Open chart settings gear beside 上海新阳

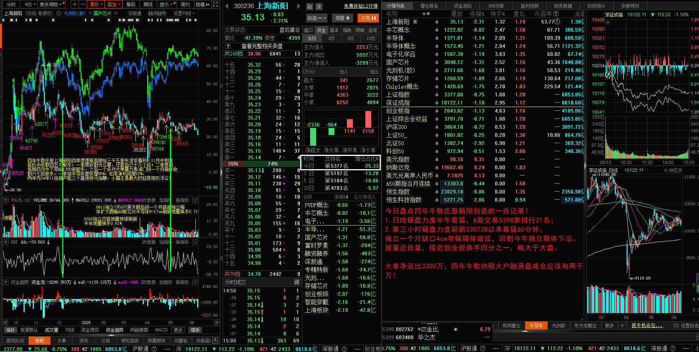59,13
